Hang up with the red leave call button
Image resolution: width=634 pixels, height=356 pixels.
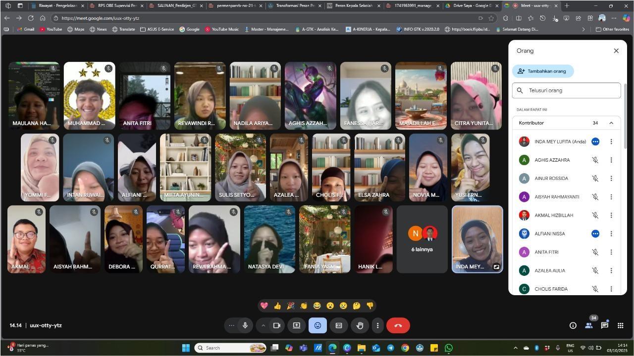pyautogui.click(x=398, y=325)
